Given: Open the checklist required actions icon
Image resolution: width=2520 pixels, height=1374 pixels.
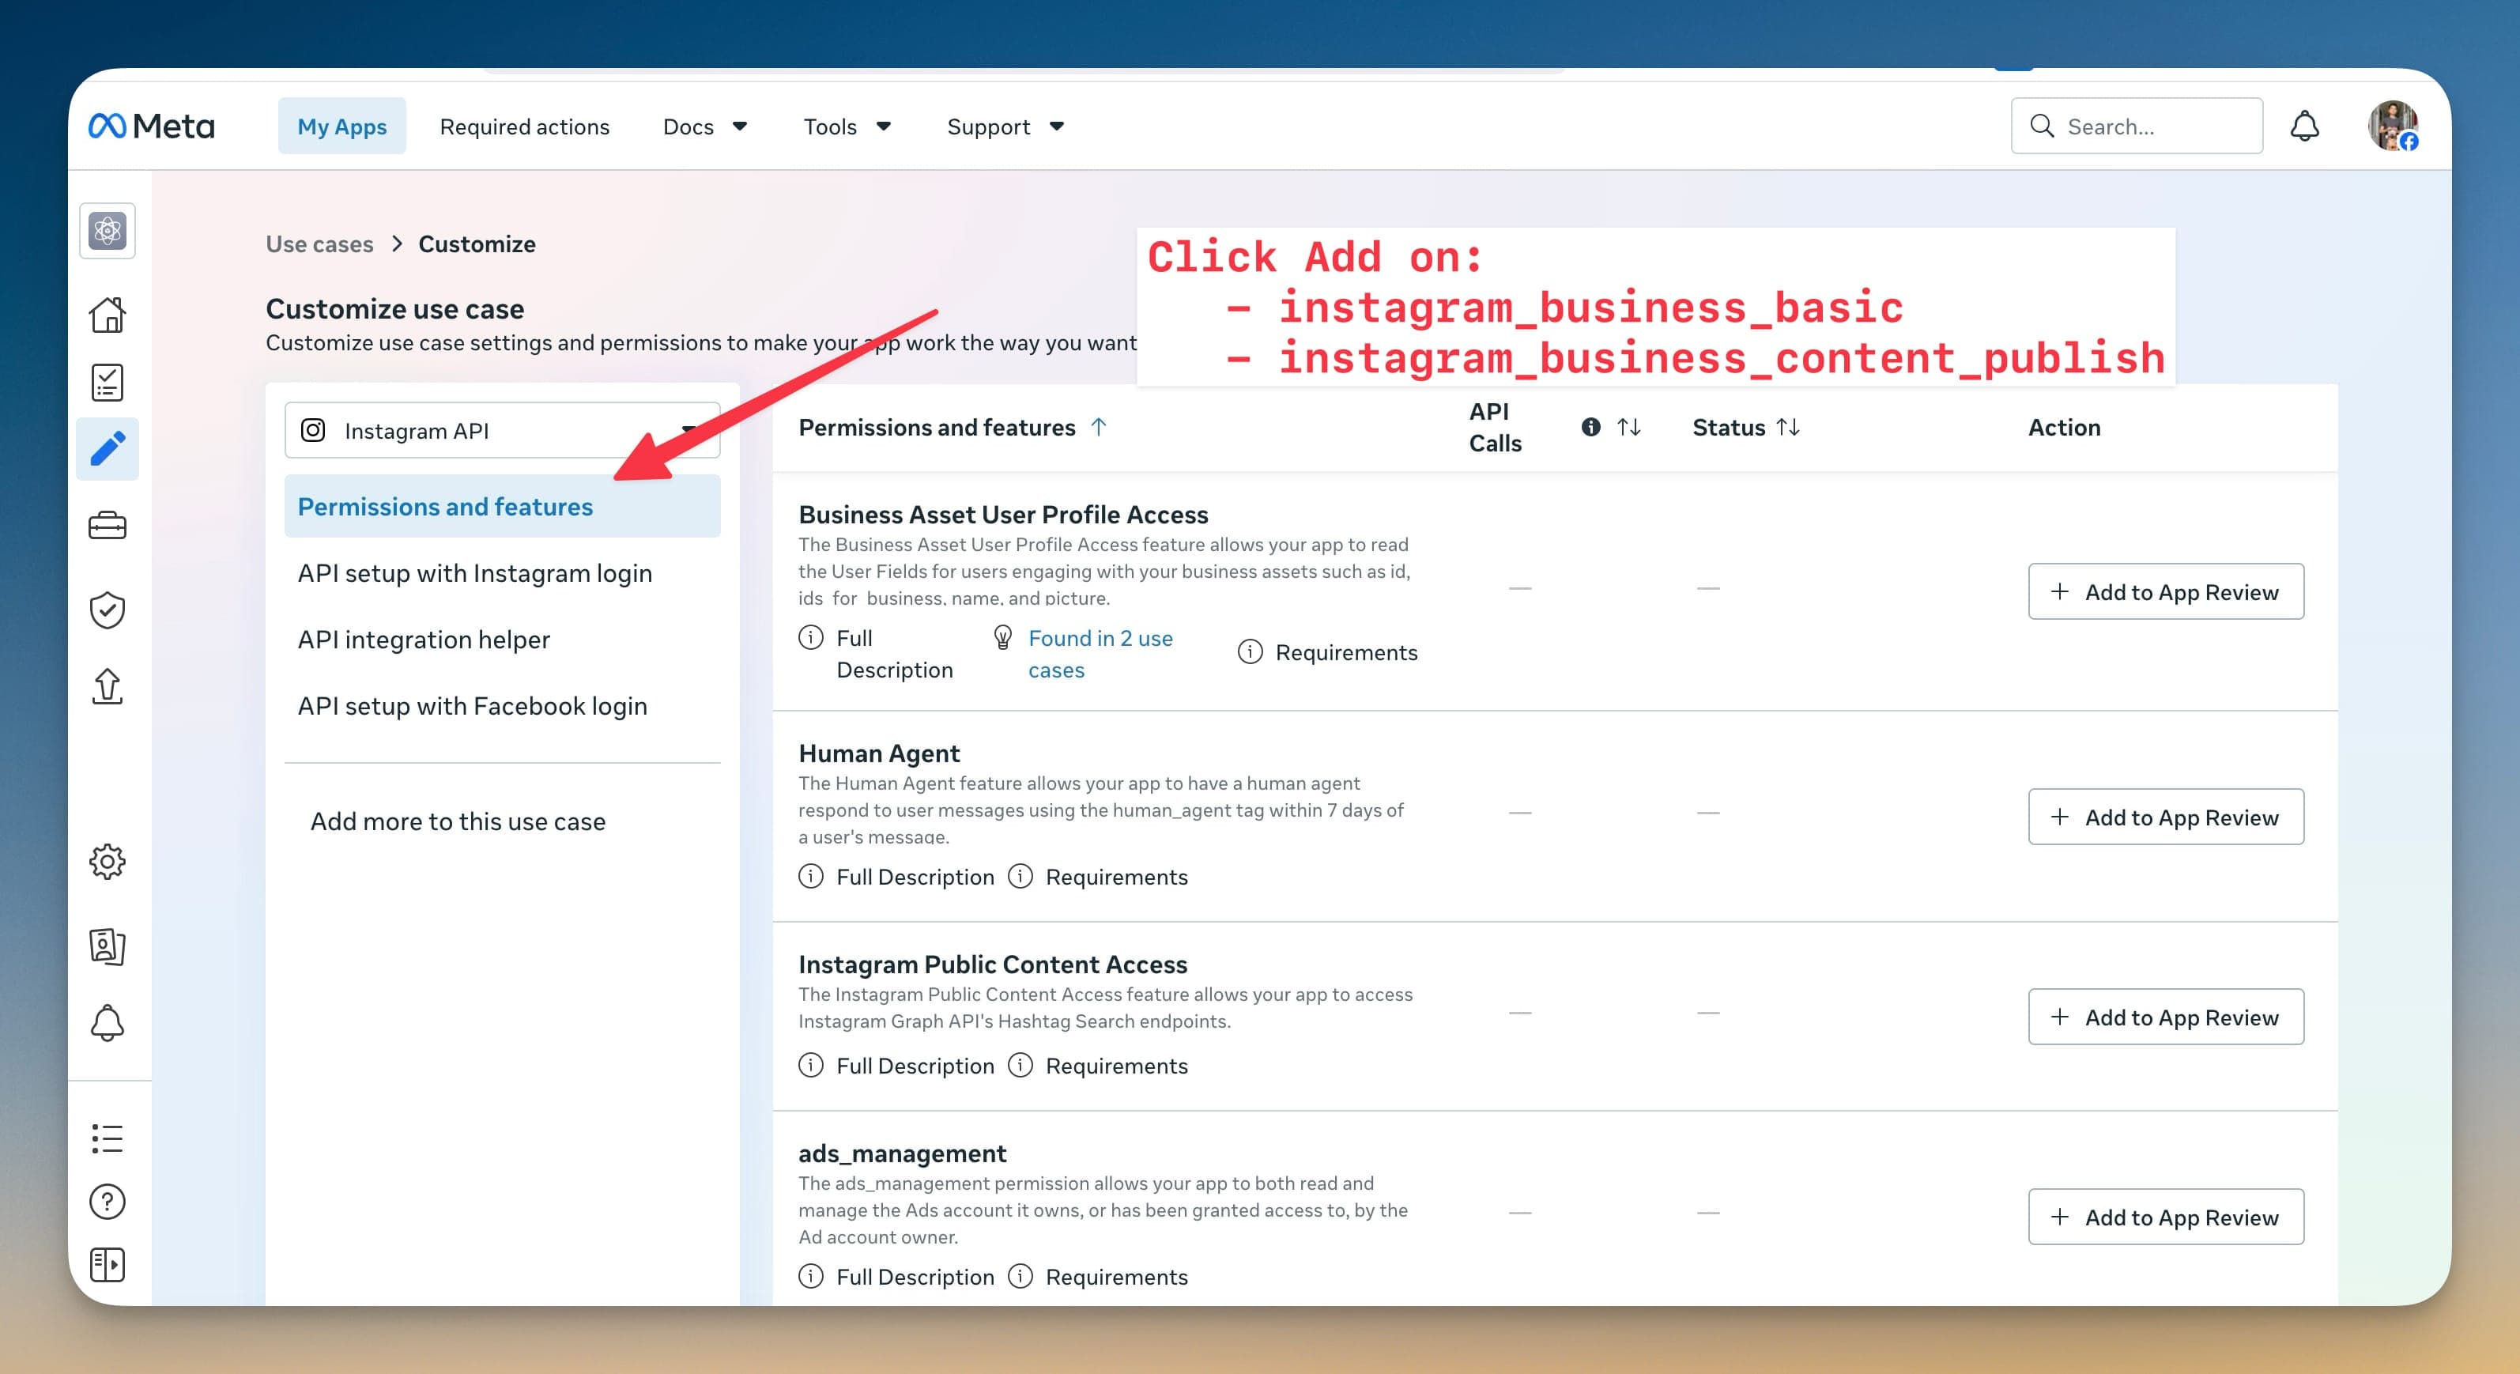Looking at the screenshot, I should [x=108, y=383].
